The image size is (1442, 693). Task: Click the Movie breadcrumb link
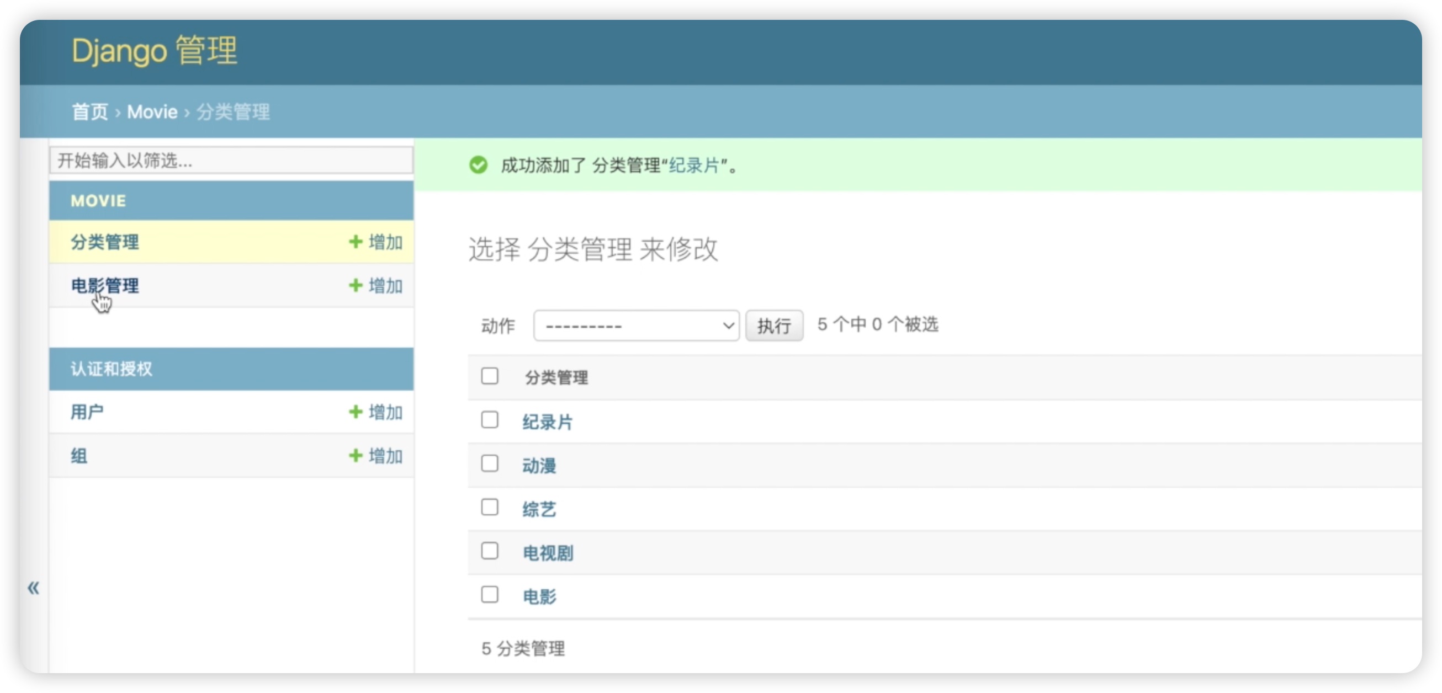coord(152,112)
